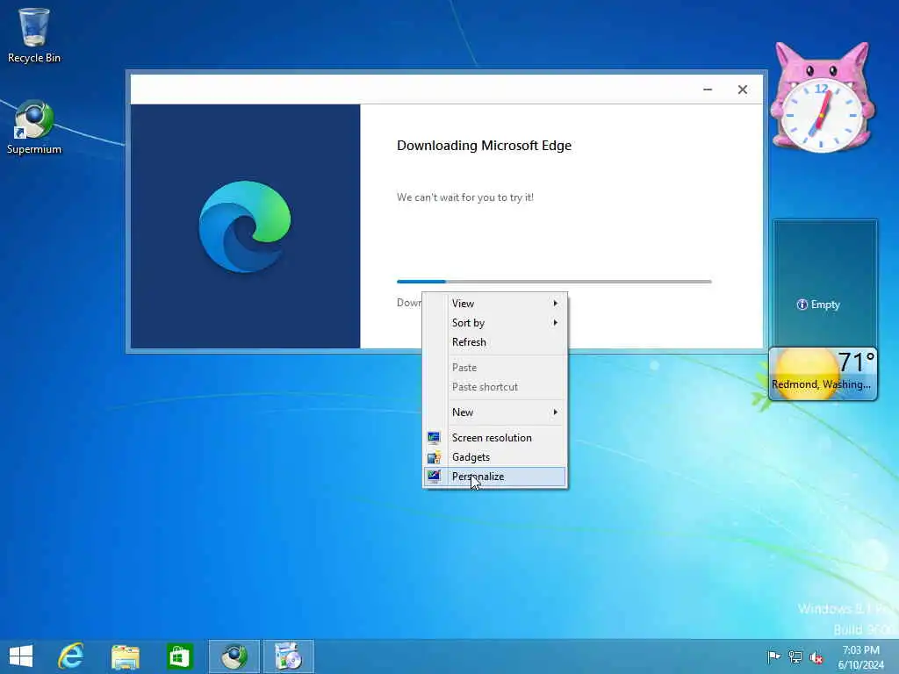Viewport: 899px width, 674px height.
Task: Close the Edge installer window
Action: click(743, 90)
